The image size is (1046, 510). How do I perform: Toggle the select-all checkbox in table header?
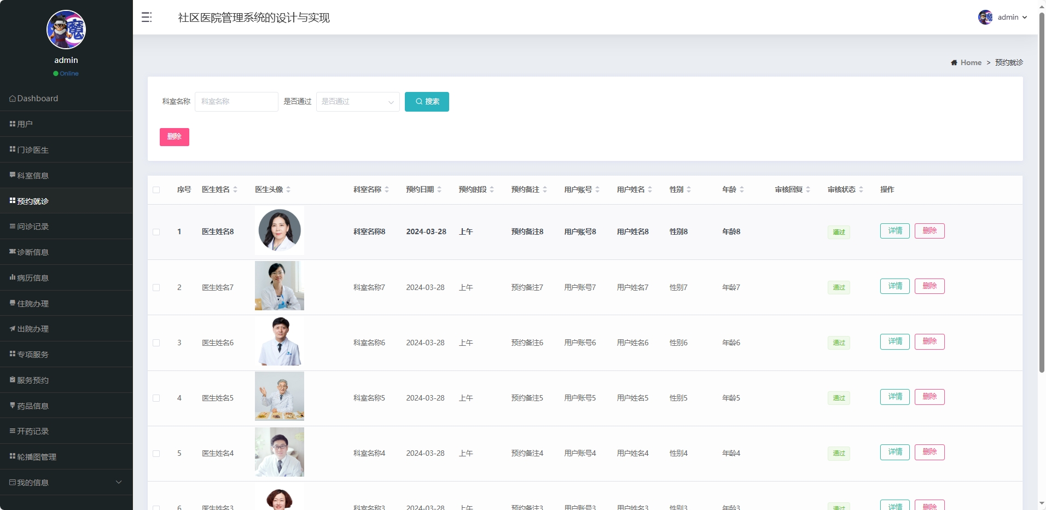pyautogui.click(x=156, y=190)
